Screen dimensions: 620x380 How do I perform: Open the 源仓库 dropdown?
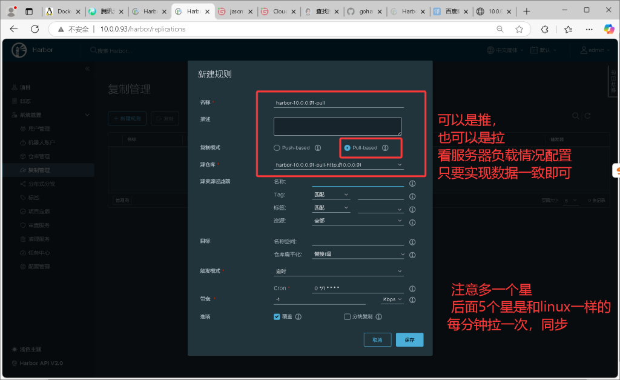pos(338,164)
